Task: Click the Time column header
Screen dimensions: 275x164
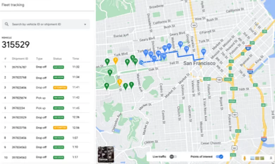Action: click(x=75, y=59)
